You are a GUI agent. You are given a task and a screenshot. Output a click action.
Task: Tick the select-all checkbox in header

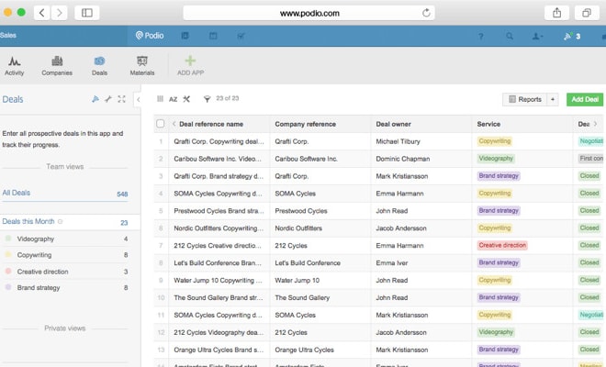pyautogui.click(x=161, y=124)
